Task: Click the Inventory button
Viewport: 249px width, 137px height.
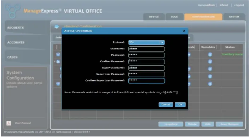Action: (171, 124)
